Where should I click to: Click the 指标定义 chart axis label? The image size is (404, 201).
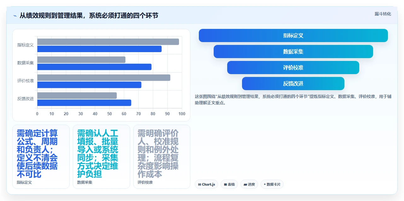[x=25, y=45]
